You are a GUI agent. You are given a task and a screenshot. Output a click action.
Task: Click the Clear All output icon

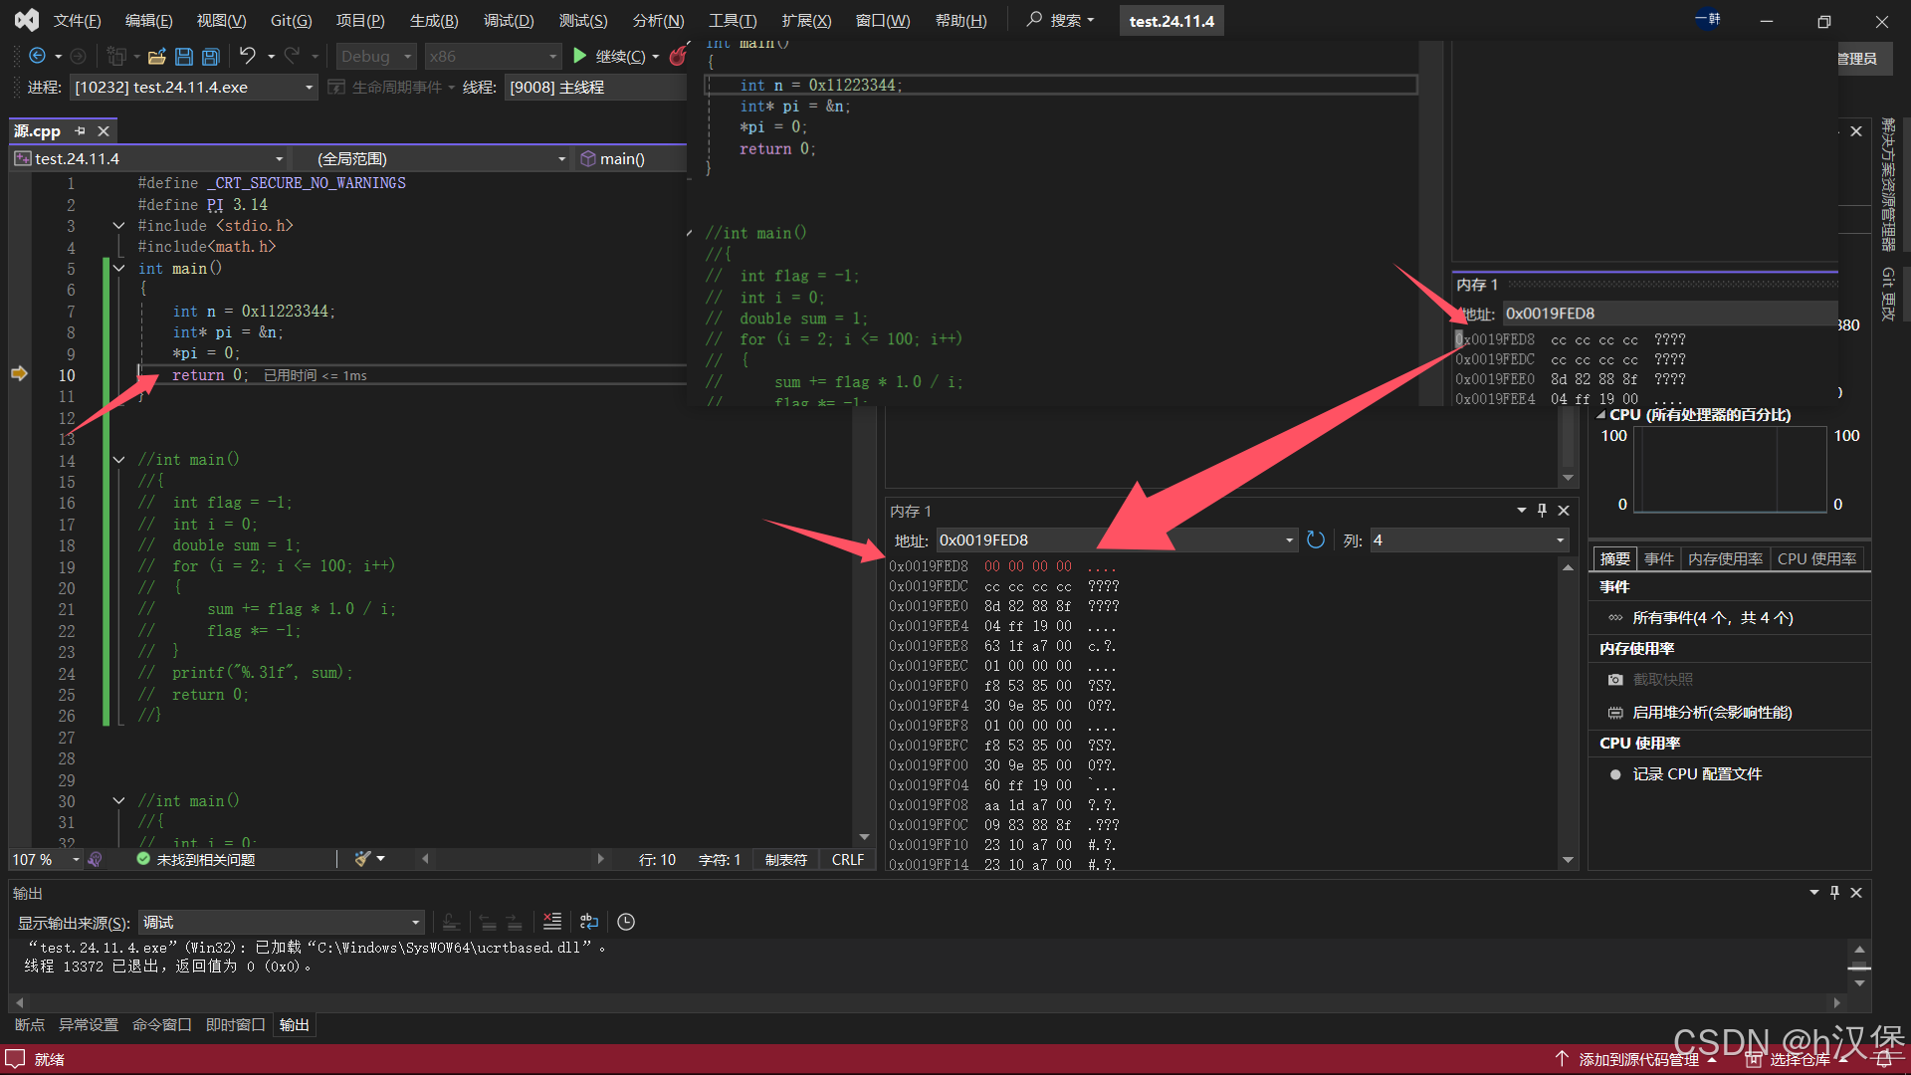pyautogui.click(x=552, y=922)
